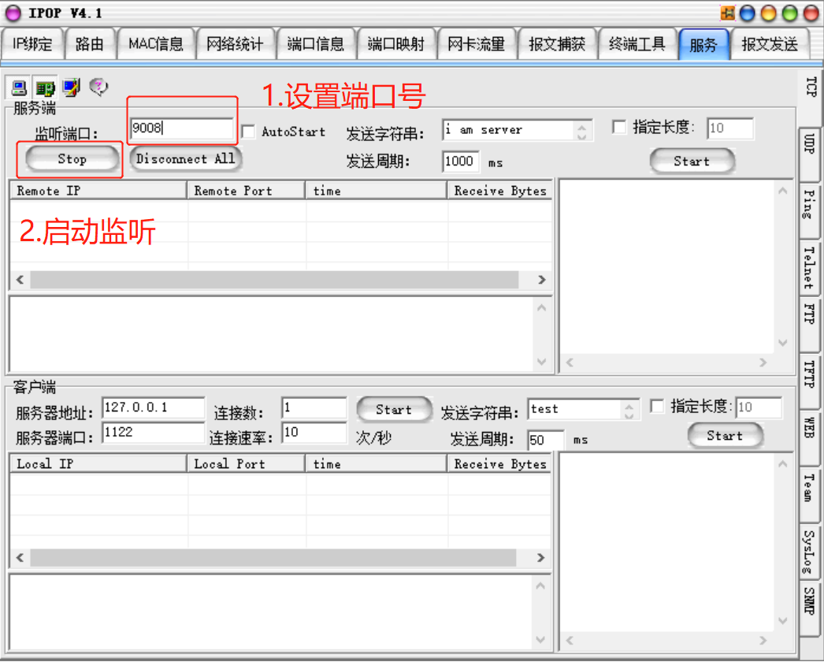This screenshot has width=824, height=662.
Task: Click the purple IPOP logo orb
Action: pos(13,13)
